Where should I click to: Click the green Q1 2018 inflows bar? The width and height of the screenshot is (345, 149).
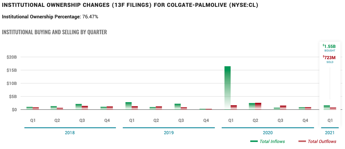30,108
